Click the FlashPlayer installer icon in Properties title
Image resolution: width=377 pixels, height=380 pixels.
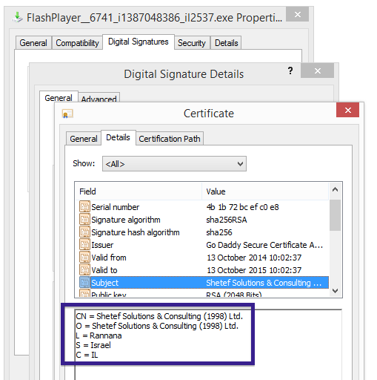pos(18,17)
